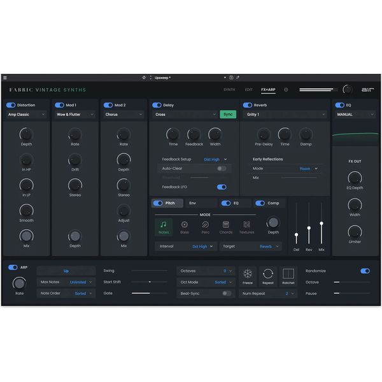Click the AIR logo

click(x=367, y=90)
